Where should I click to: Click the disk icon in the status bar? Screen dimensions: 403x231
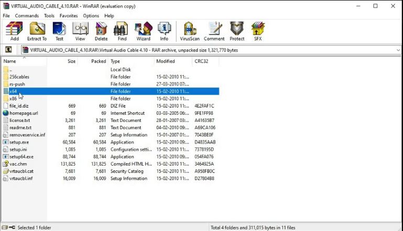[5, 227]
